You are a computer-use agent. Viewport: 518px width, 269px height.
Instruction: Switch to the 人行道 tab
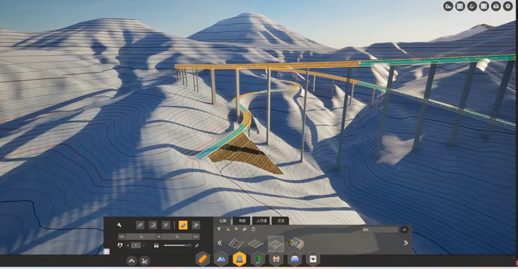coord(261,221)
